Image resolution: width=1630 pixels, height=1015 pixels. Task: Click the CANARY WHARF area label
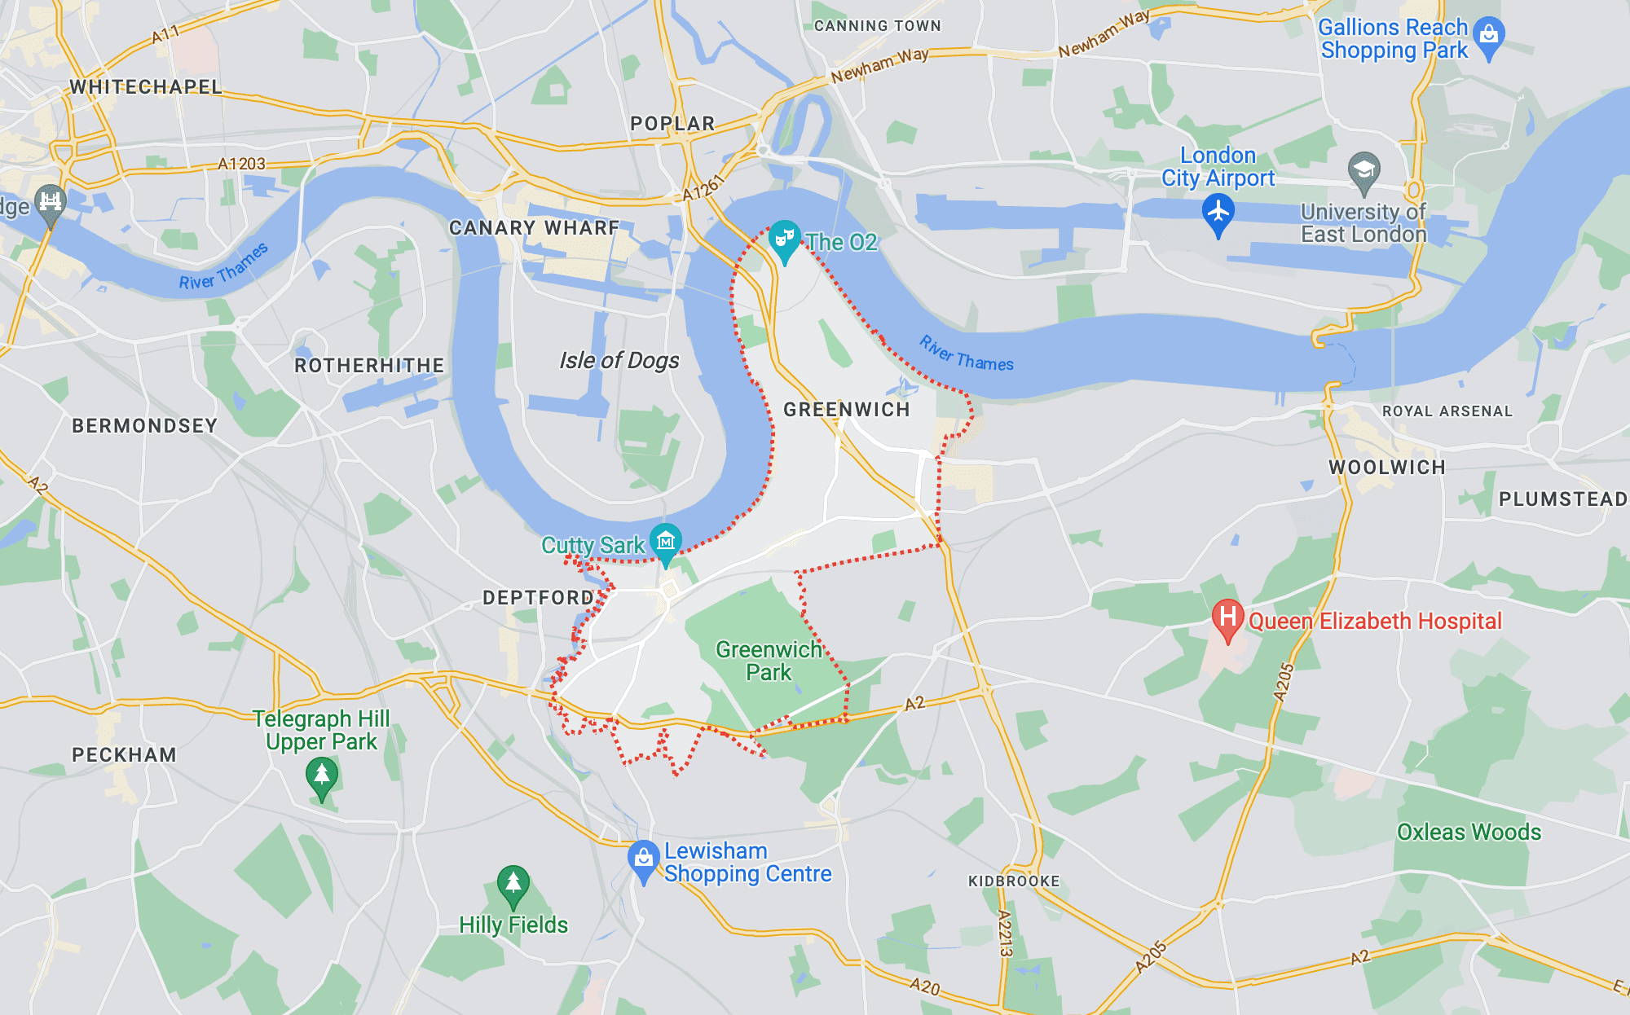534,228
